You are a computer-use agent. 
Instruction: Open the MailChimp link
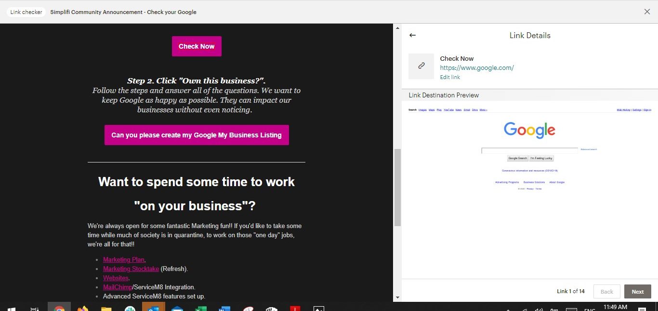(118, 287)
